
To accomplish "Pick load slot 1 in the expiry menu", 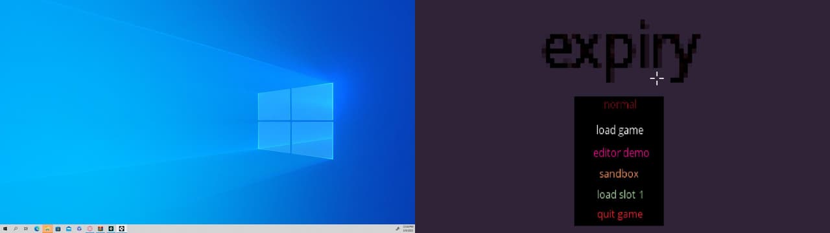I will (620, 194).
